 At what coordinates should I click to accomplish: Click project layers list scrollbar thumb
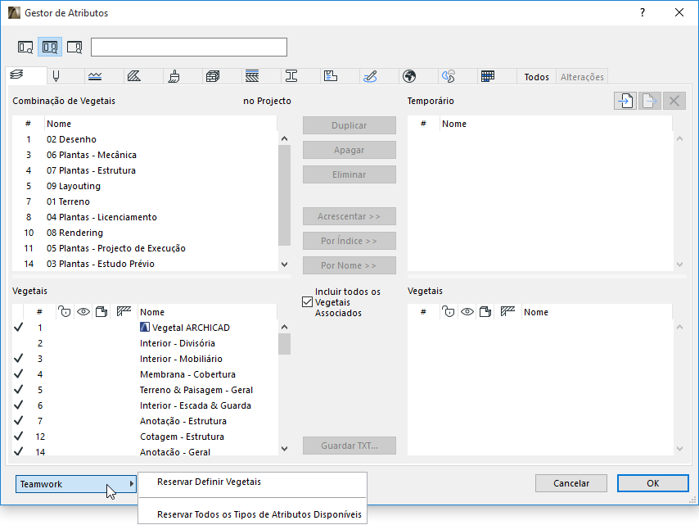pos(284,344)
